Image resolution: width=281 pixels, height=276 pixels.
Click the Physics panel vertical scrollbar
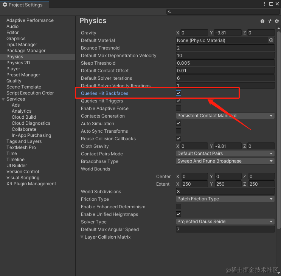278,130
